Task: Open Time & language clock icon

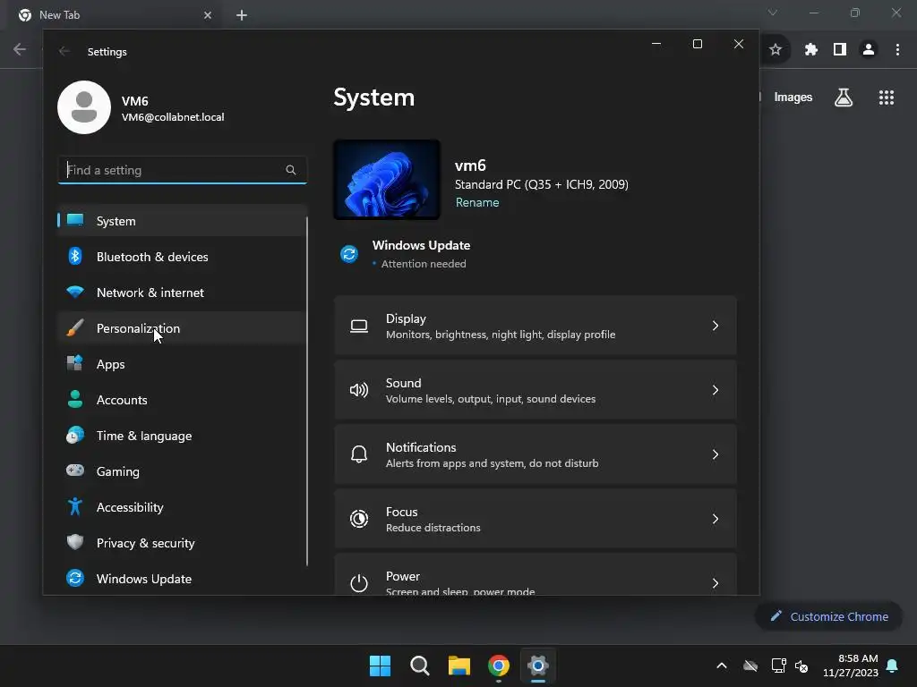Action: pyautogui.click(x=75, y=436)
